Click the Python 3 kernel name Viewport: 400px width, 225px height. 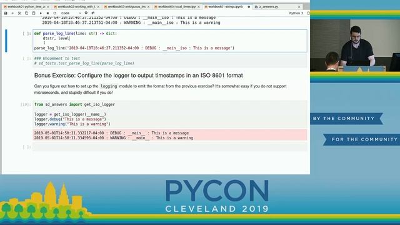(296, 13)
